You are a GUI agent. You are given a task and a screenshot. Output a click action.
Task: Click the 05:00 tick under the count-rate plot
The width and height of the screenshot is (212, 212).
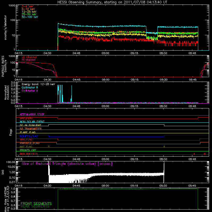[105, 53]
